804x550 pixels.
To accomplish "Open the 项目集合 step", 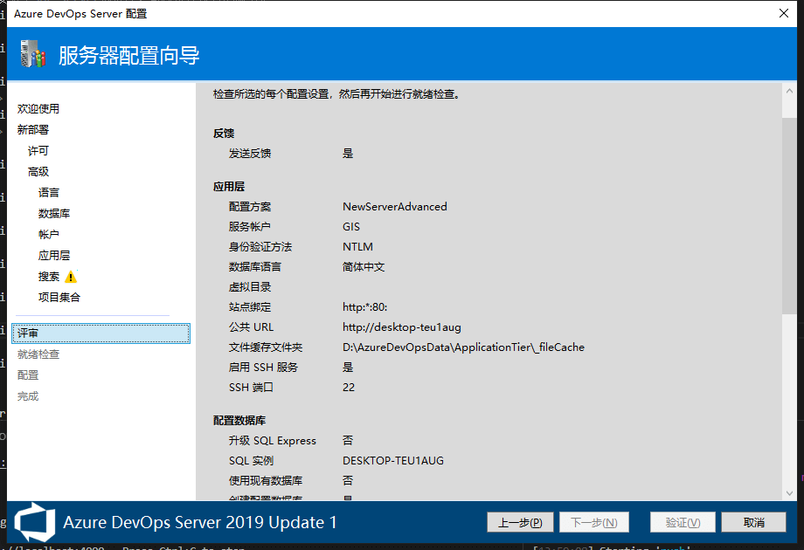I will tap(59, 298).
